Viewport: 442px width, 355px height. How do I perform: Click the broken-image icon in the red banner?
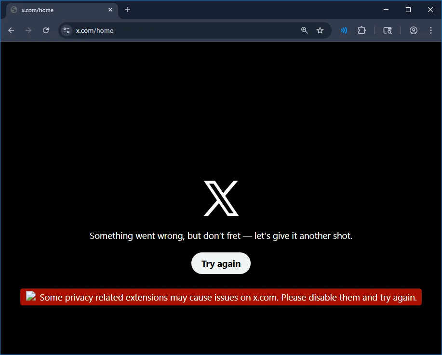tap(30, 297)
